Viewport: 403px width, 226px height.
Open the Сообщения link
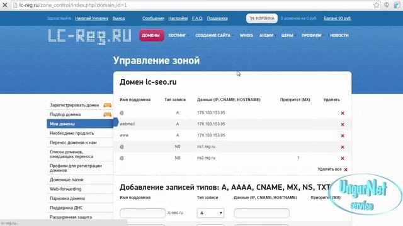coord(153,18)
